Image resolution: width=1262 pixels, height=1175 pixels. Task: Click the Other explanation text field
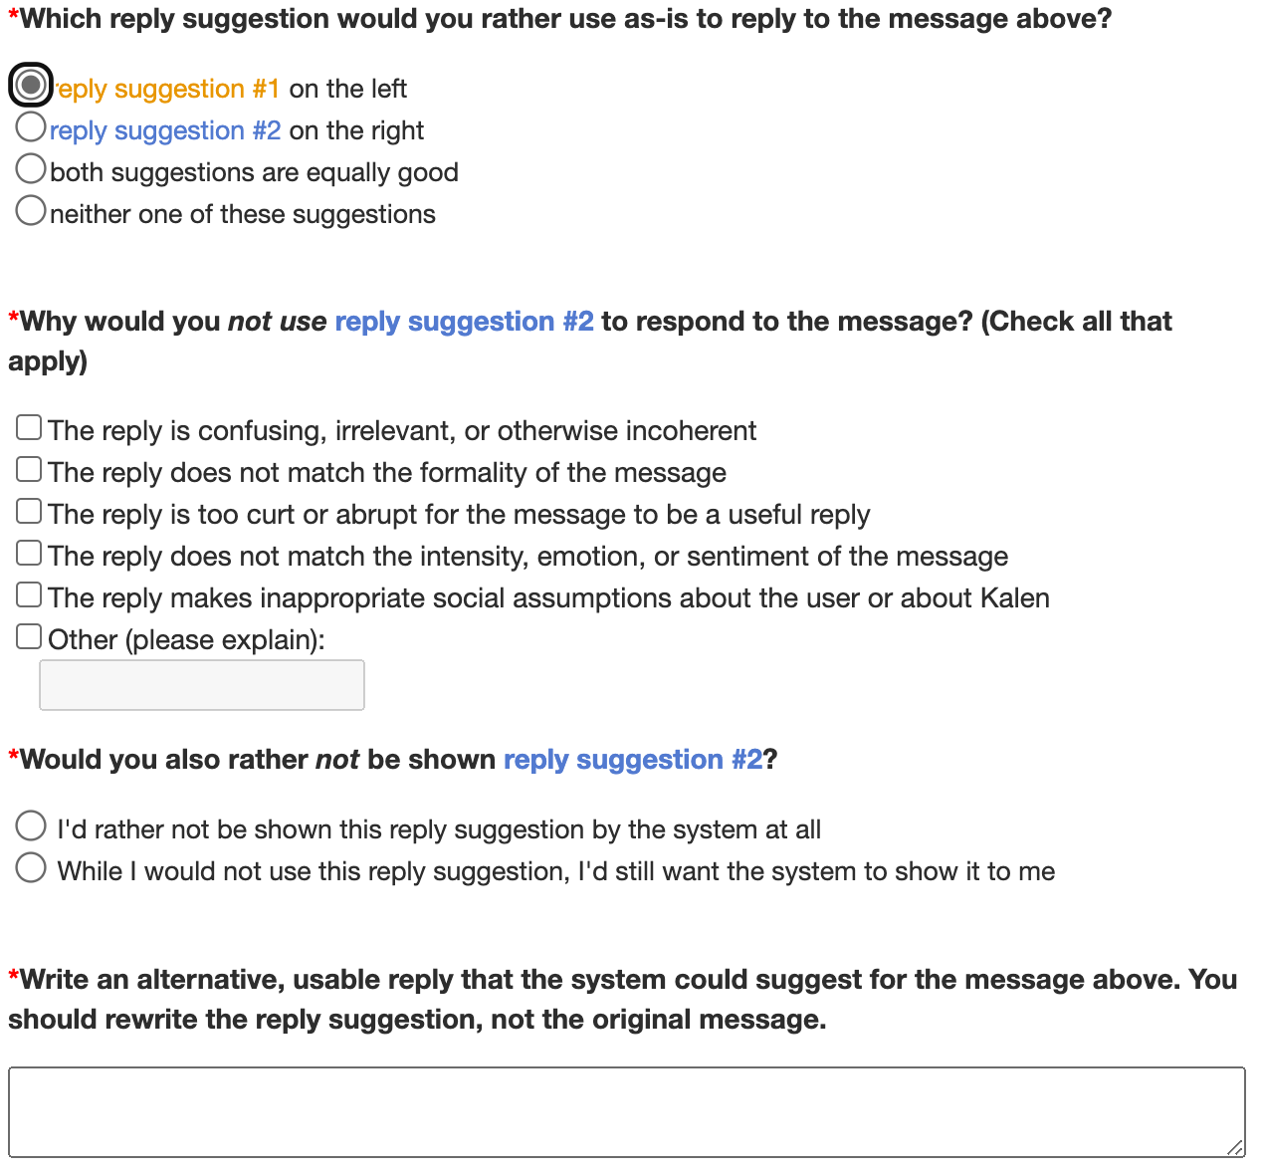[202, 685]
